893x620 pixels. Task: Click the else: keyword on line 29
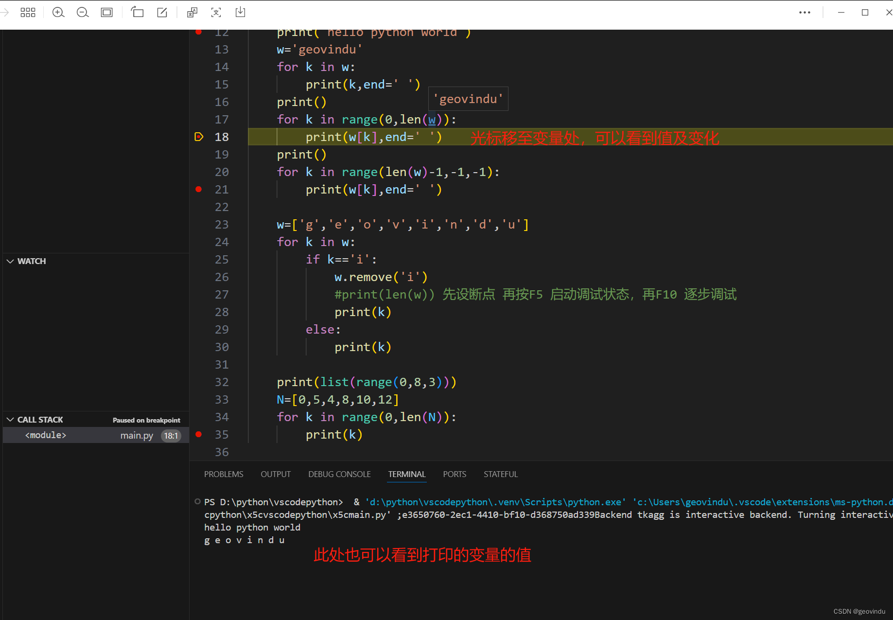click(323, 330)
